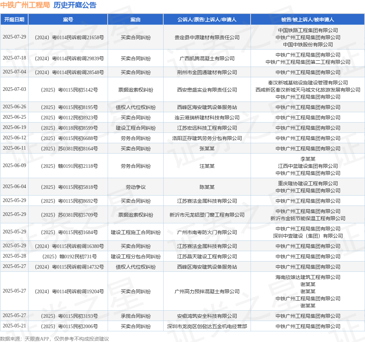Select the date cell 2025-06-26
The width and height of the screenshot is (365, 342).
[14, 107]
